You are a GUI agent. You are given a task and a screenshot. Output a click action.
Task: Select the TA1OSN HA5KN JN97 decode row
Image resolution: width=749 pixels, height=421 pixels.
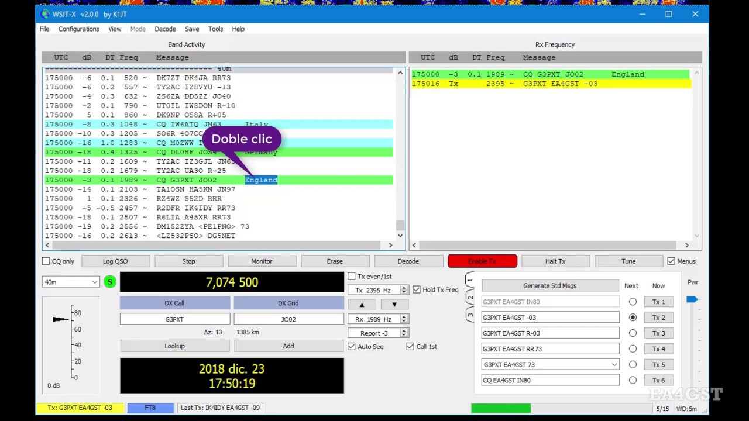[219, 189]
